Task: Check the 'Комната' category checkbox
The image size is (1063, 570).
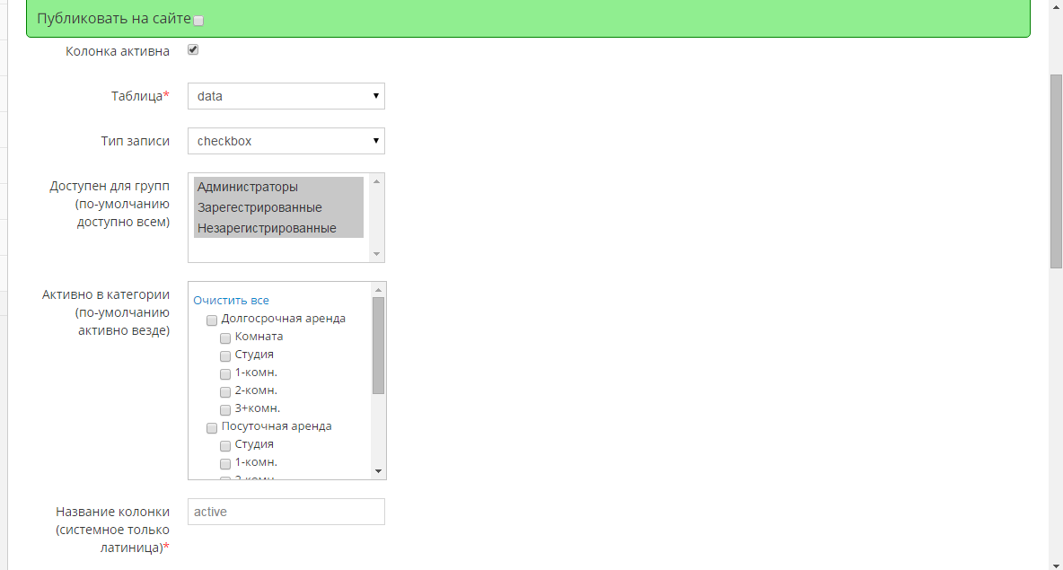Action: click(x=225, y=338)
